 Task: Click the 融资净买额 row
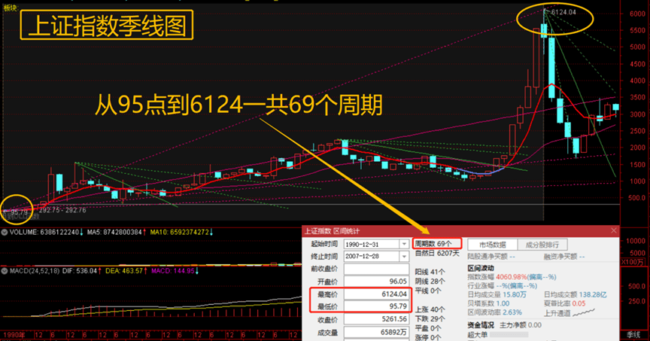point(564,257)
